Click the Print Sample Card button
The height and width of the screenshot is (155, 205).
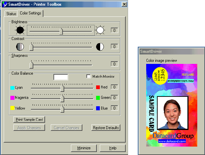click(29, 120)
